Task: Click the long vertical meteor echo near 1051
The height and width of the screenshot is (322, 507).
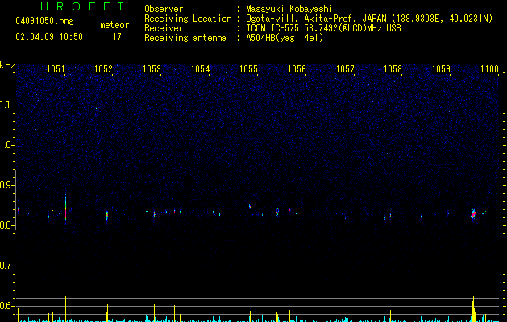Action: click(x=65, y=208)
